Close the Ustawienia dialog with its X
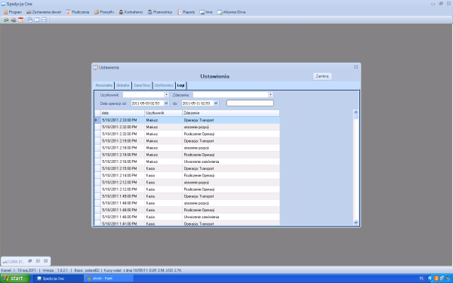This screenshot has height=283, width=453. click(x=356, y=67)
